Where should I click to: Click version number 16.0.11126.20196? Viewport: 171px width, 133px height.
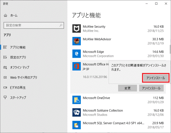pyautogui.click(x=95, y=77)
